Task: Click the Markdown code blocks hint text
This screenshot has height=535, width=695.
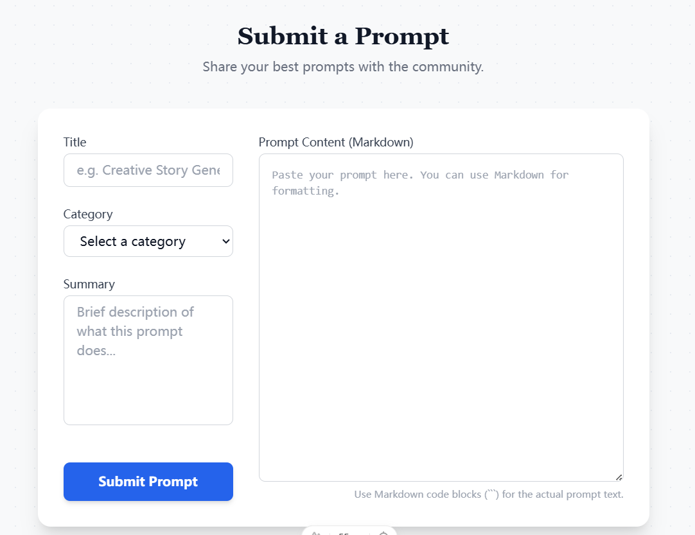Action: (489, 495)
